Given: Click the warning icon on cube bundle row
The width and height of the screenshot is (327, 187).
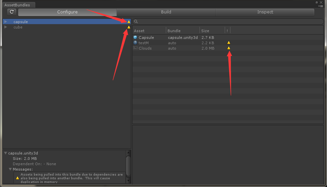Looking at the screenshot, I should tap(129, 27).
